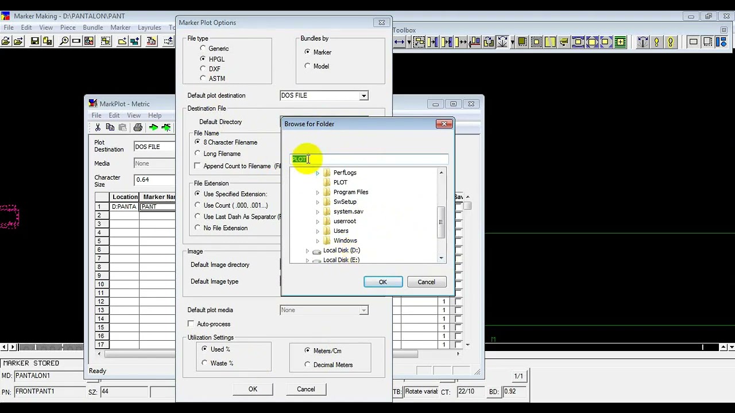Select the PLOT folder in the tree
The width and height of the screenshot is (735, 413).
(341, 182)
